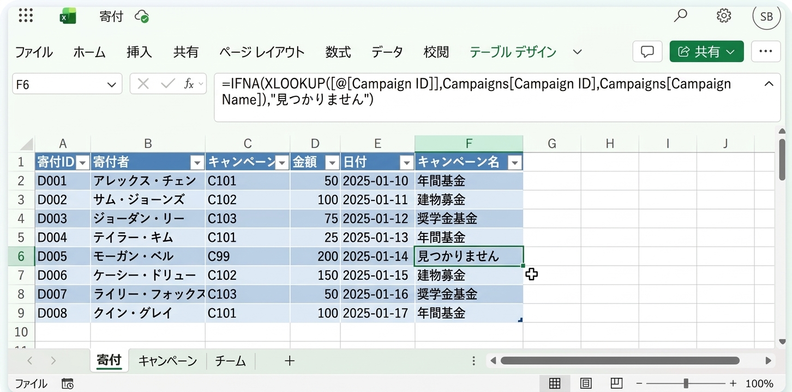Open the 寄付者 filter dropdown
Image resolution: width=792 pixels, height=392 pixels.
click(x=197, y=162)
